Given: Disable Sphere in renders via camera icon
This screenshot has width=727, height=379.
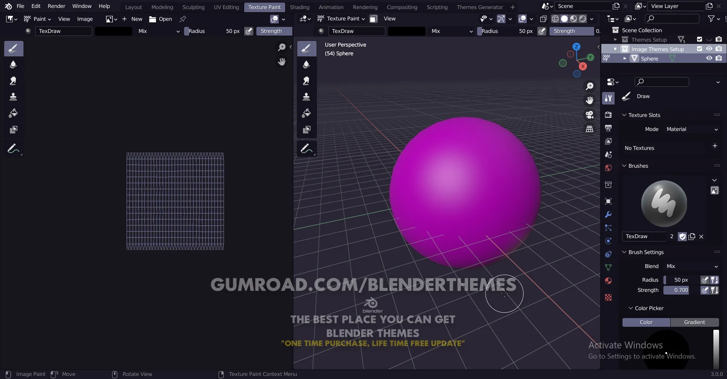Looking at the screenshot, I should click(x=719, y=59).
